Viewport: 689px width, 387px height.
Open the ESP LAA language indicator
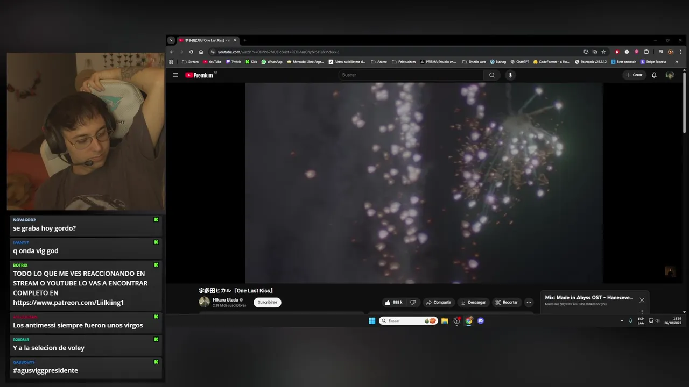[641, 321]
